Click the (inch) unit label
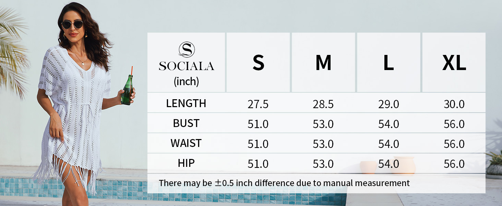 click(x=186, y=82)
